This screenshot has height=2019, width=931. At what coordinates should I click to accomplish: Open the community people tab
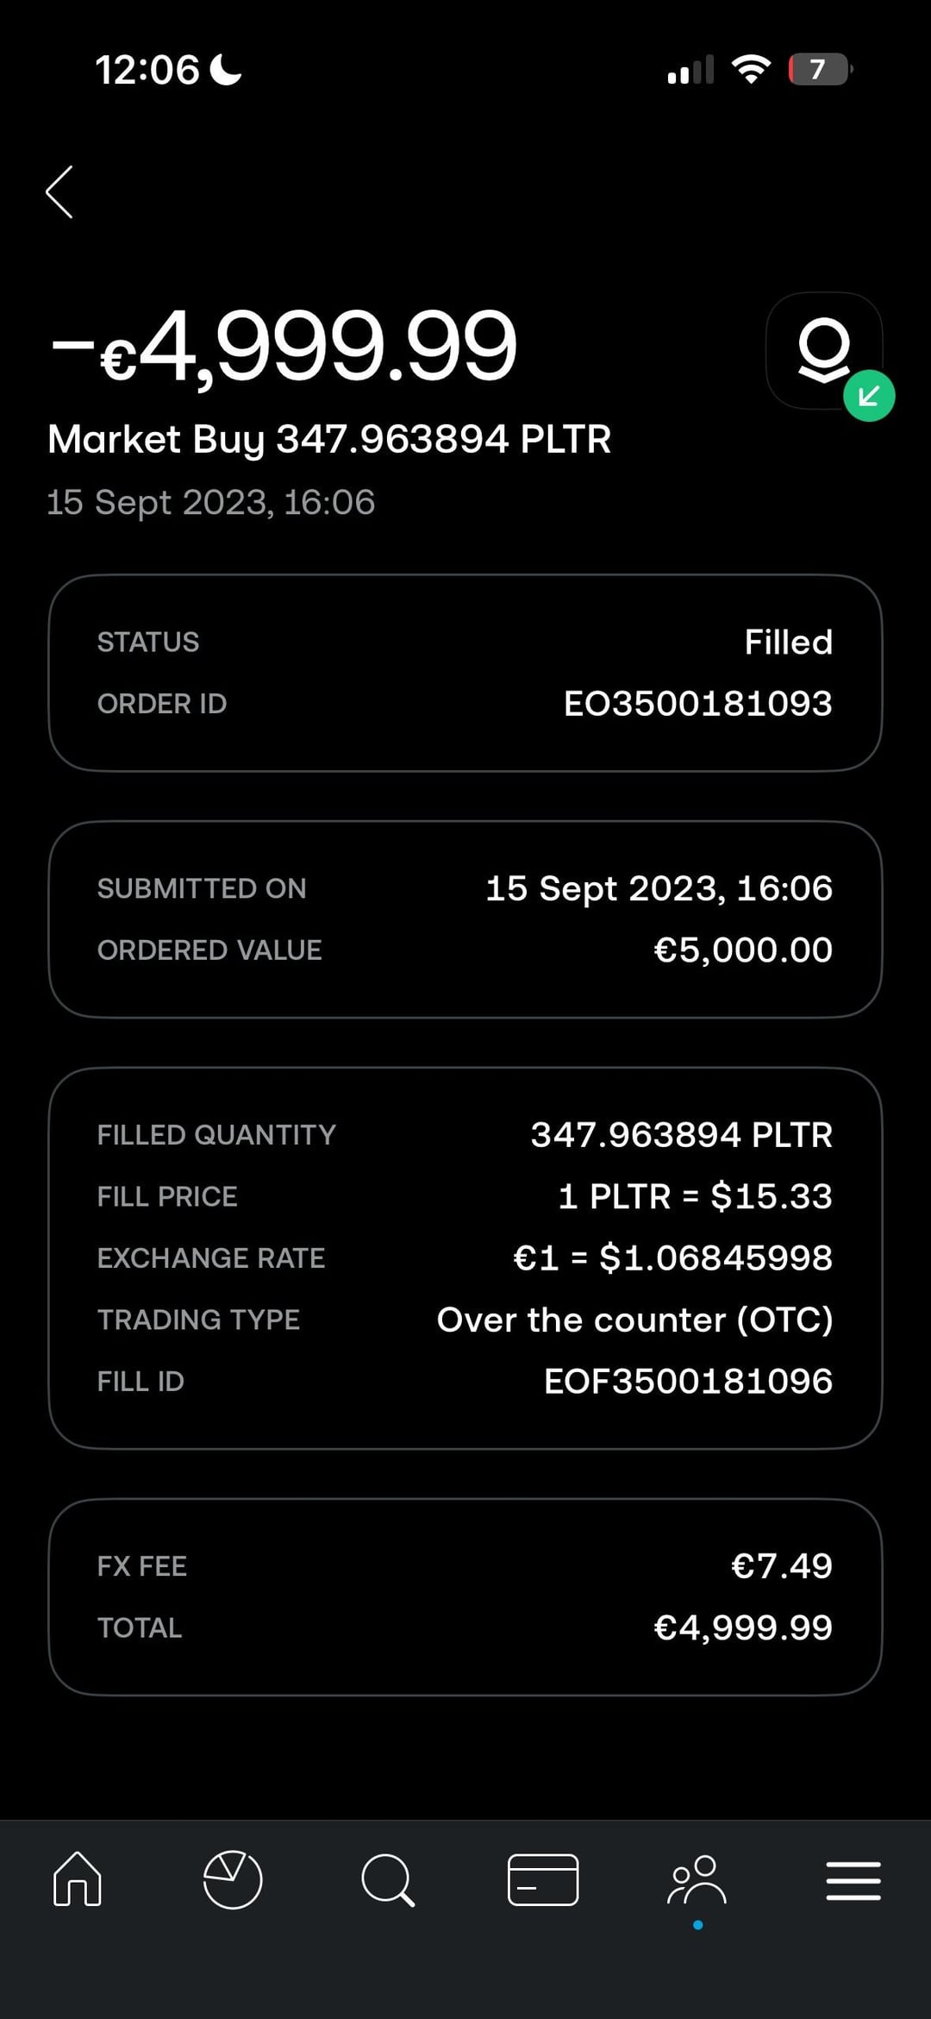click(x=697, y=1880)
